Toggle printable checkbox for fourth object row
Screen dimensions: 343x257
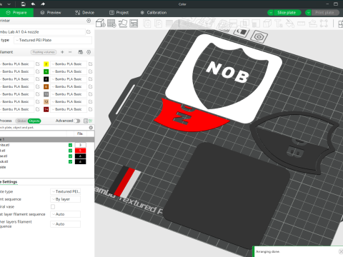pos(70,161)
